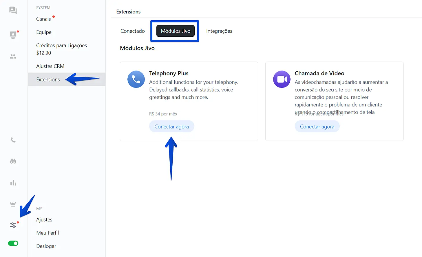Viewport: 422px width, 257px height.
Task: Click the R$ 34 por mês price text
Action: coord(163,114)
